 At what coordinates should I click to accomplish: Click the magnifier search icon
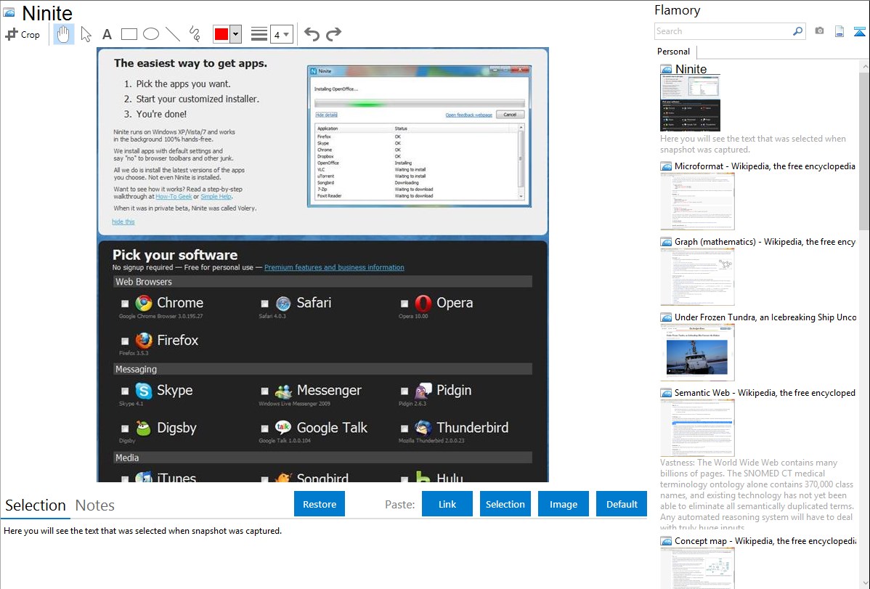(797, 31)
